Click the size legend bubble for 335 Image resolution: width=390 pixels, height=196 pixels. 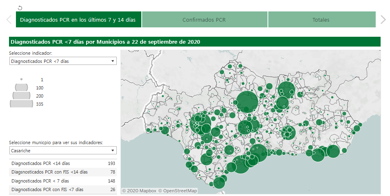(x=21, y=104)
